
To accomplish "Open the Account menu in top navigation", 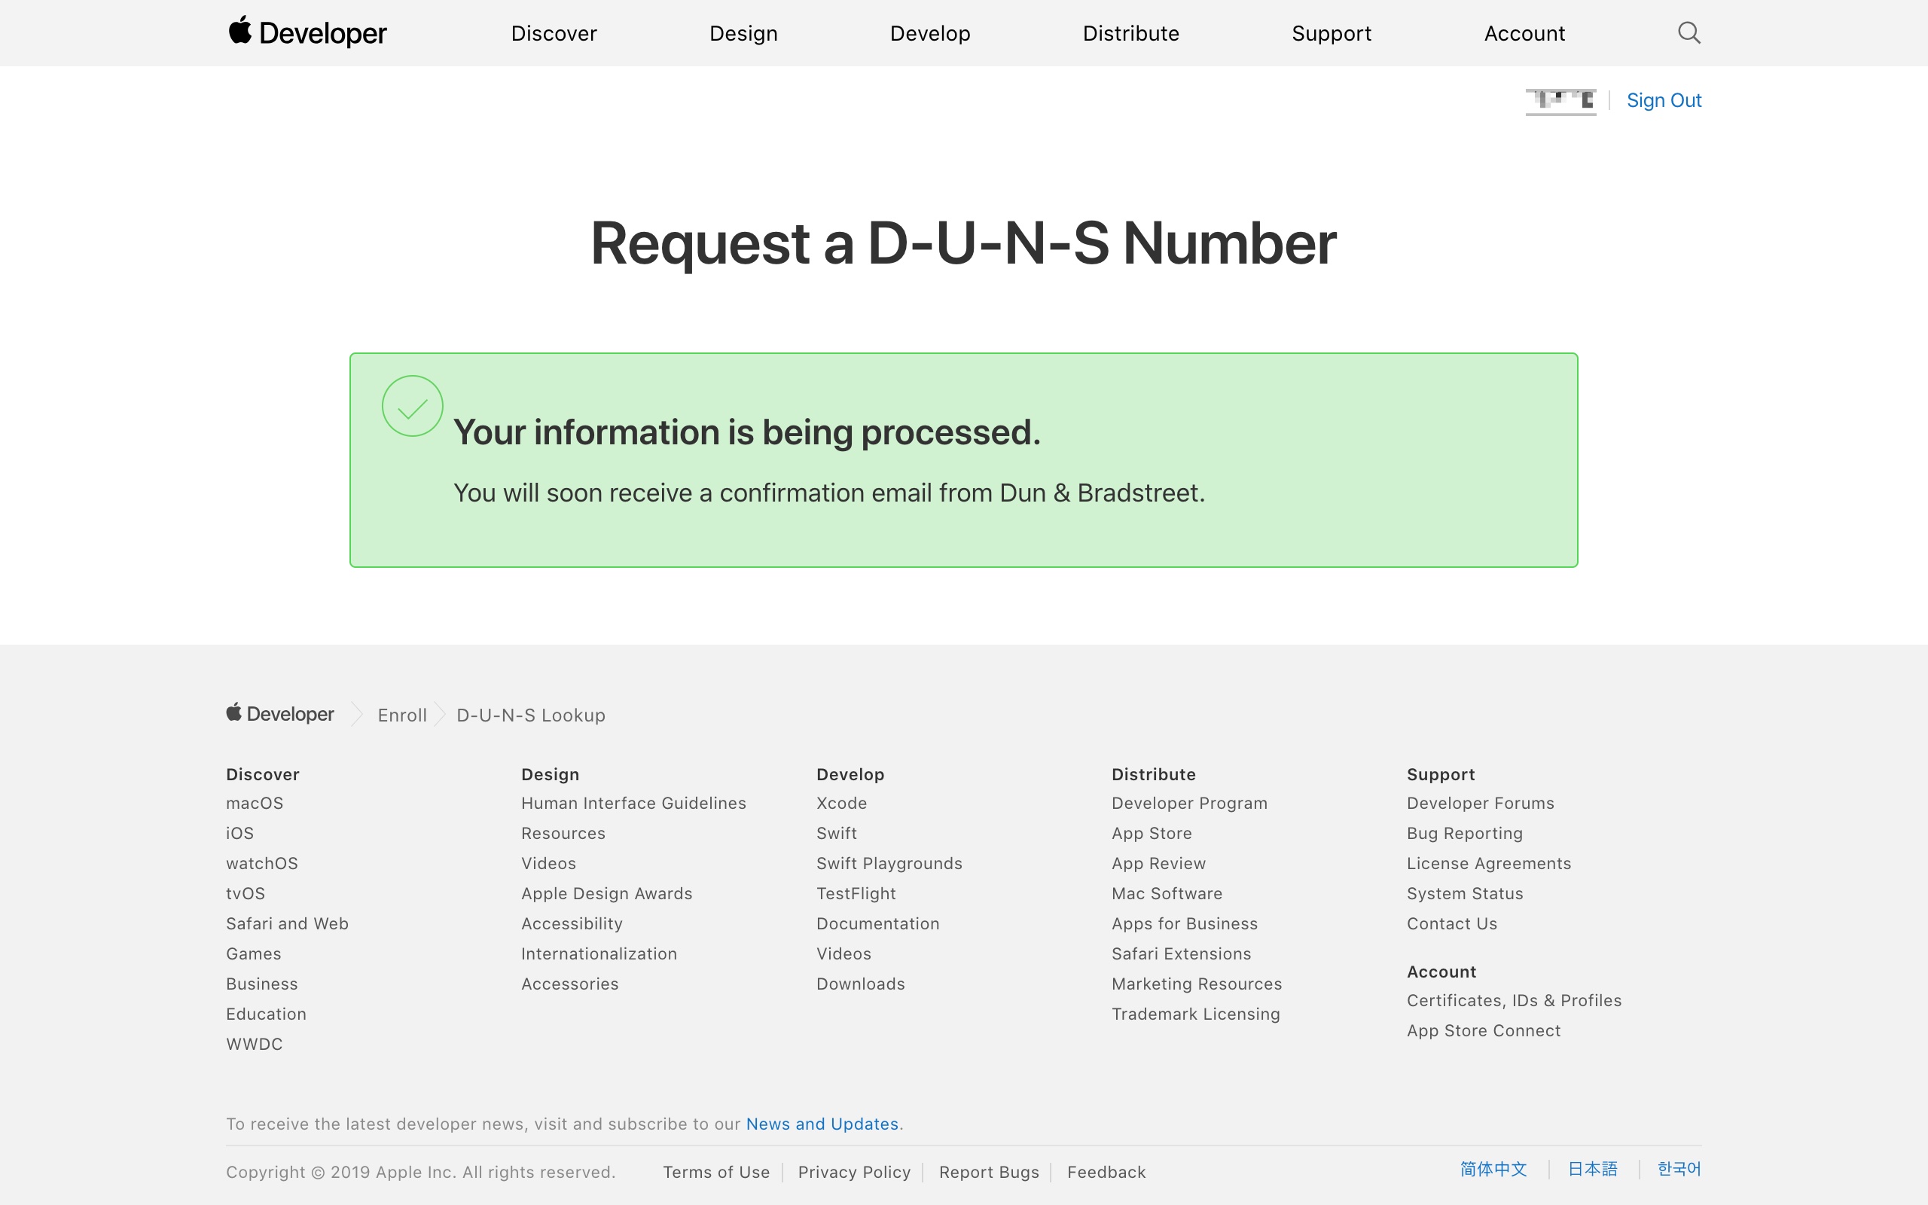I will (1524, 33).
